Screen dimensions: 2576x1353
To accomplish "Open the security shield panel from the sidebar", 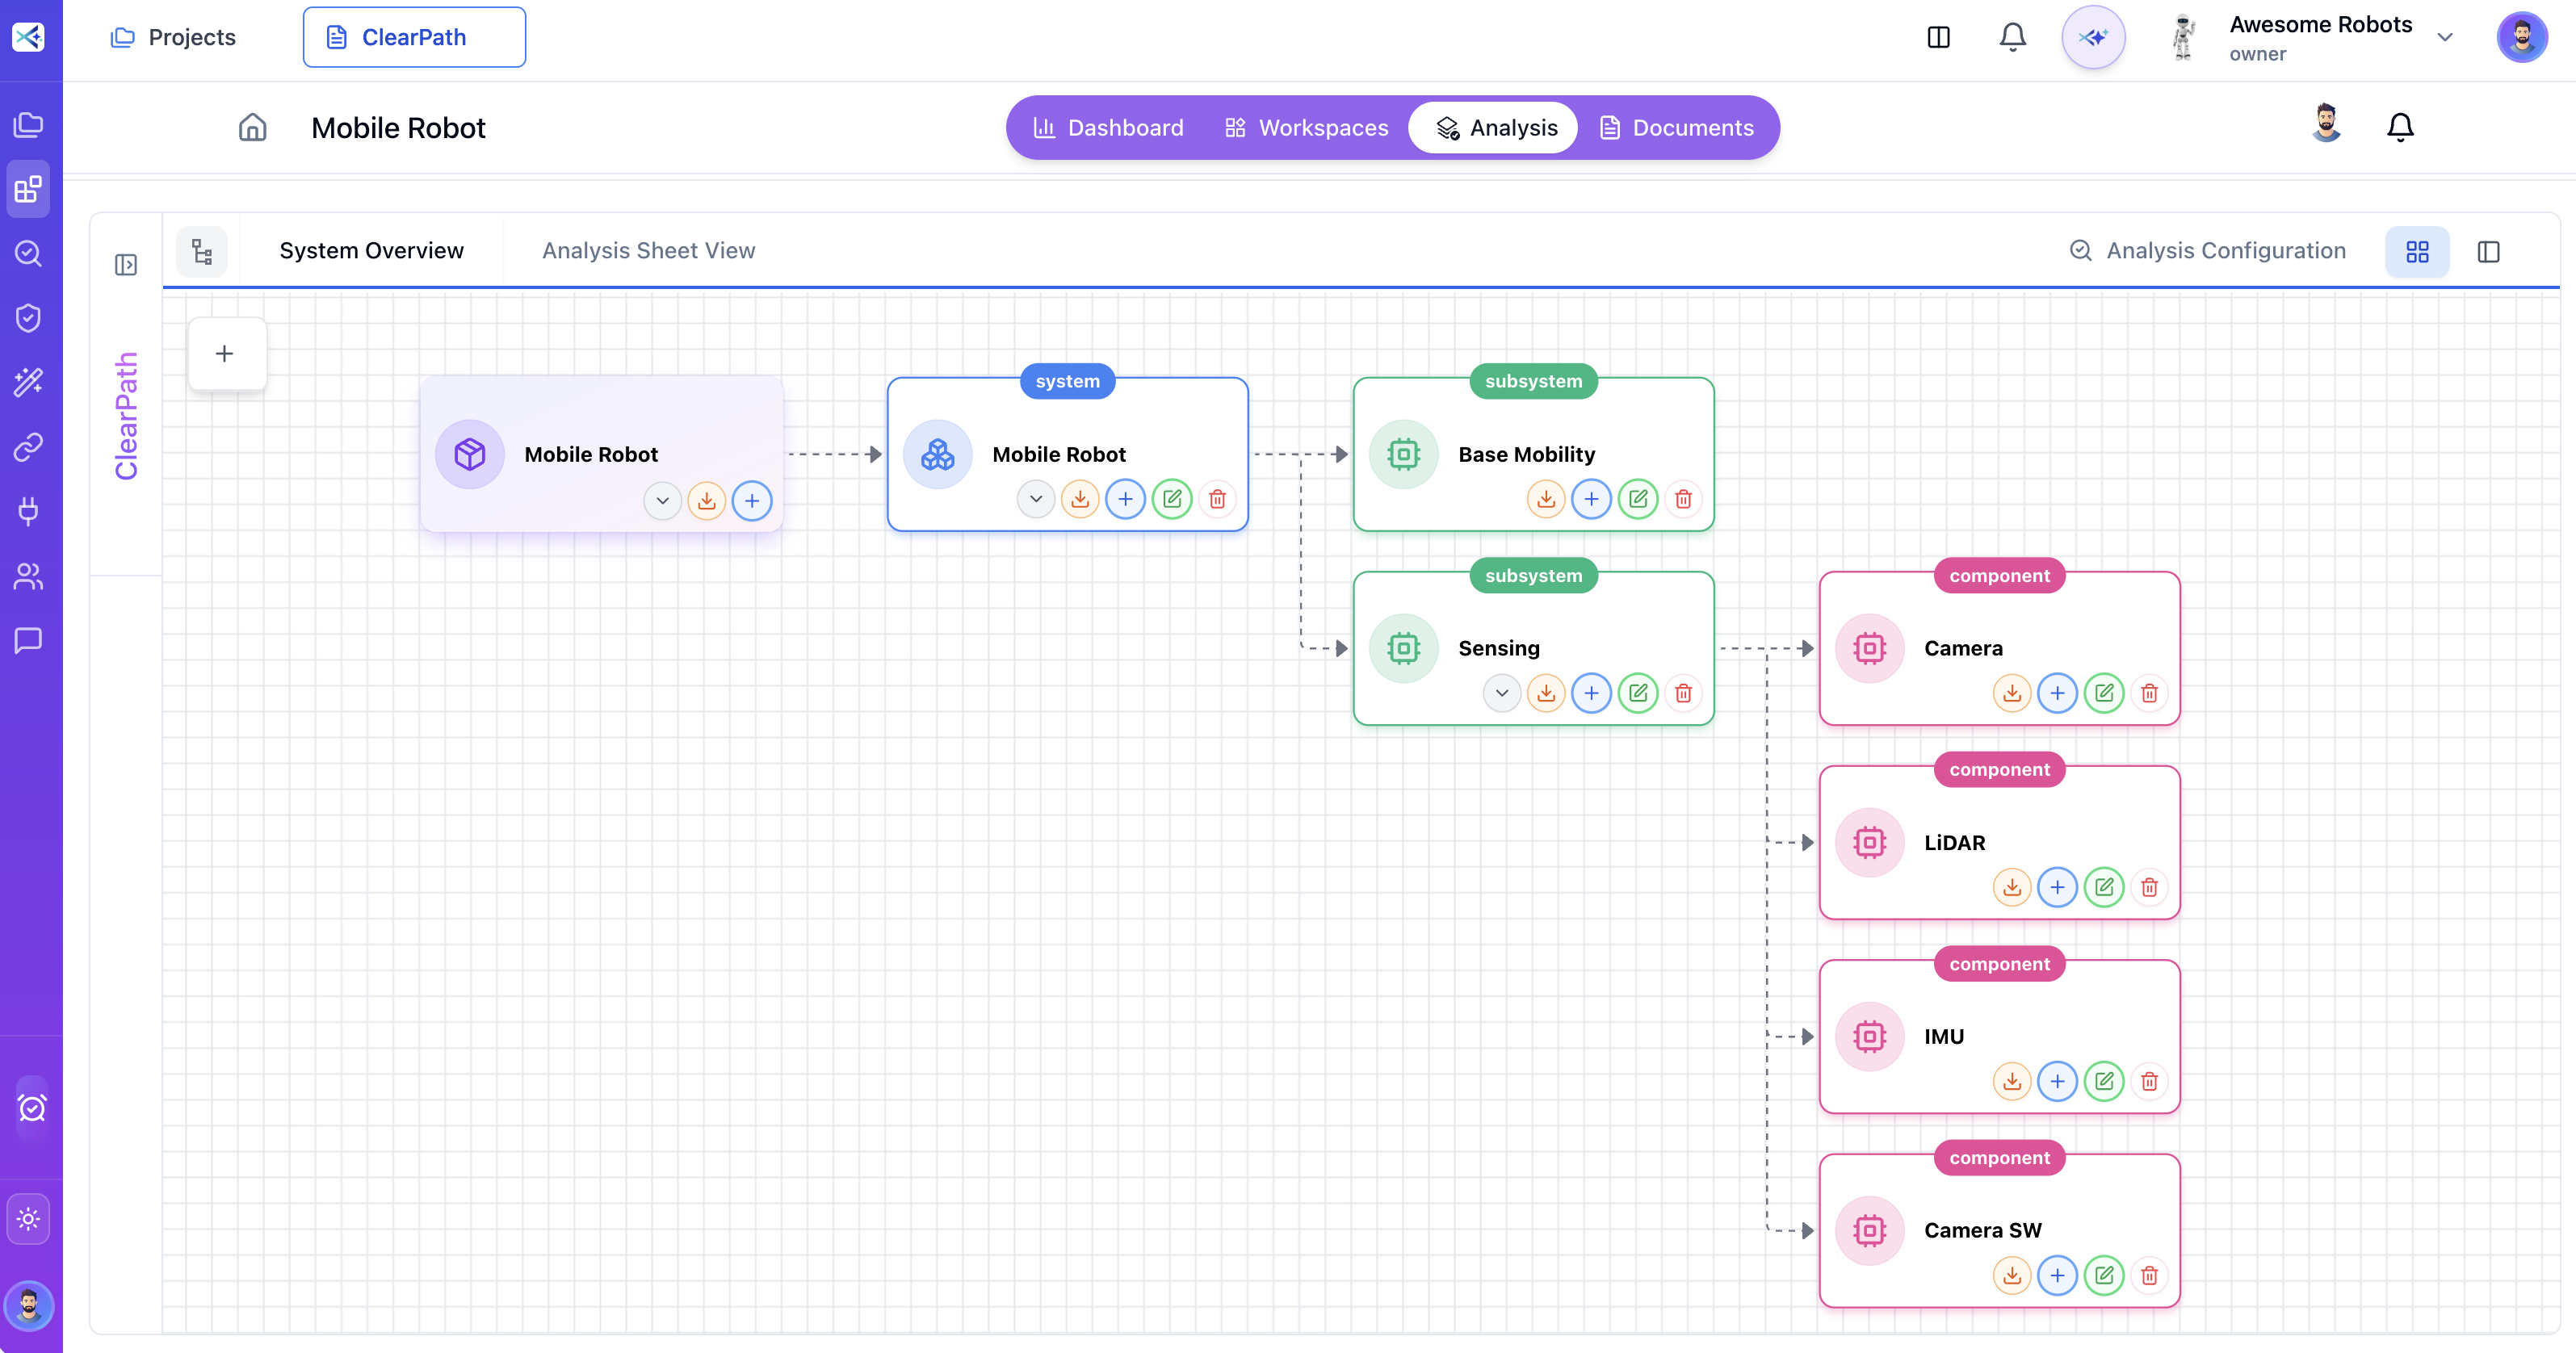I will [x=28, y=317].
